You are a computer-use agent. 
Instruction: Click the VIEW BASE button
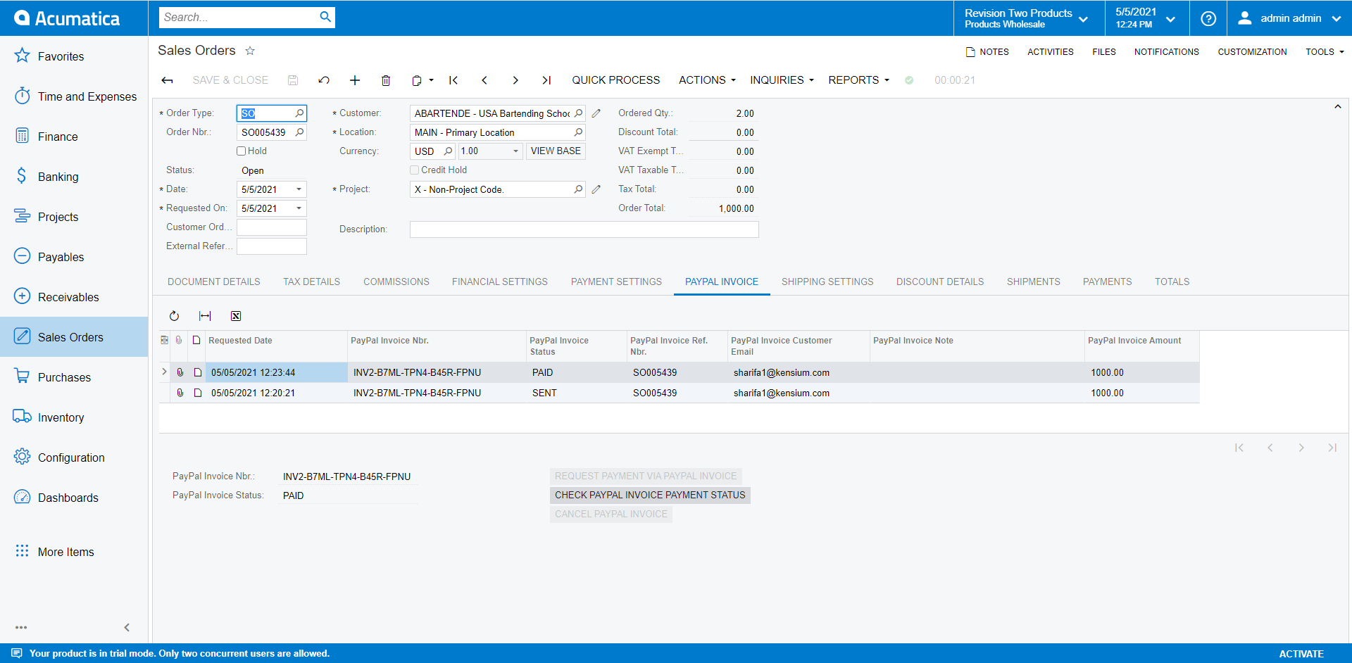point(556,151)
